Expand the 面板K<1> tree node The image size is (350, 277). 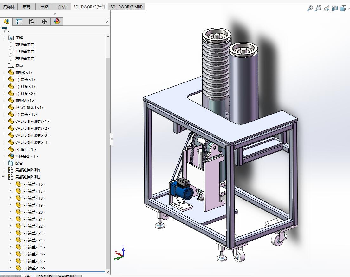[3, 72]
